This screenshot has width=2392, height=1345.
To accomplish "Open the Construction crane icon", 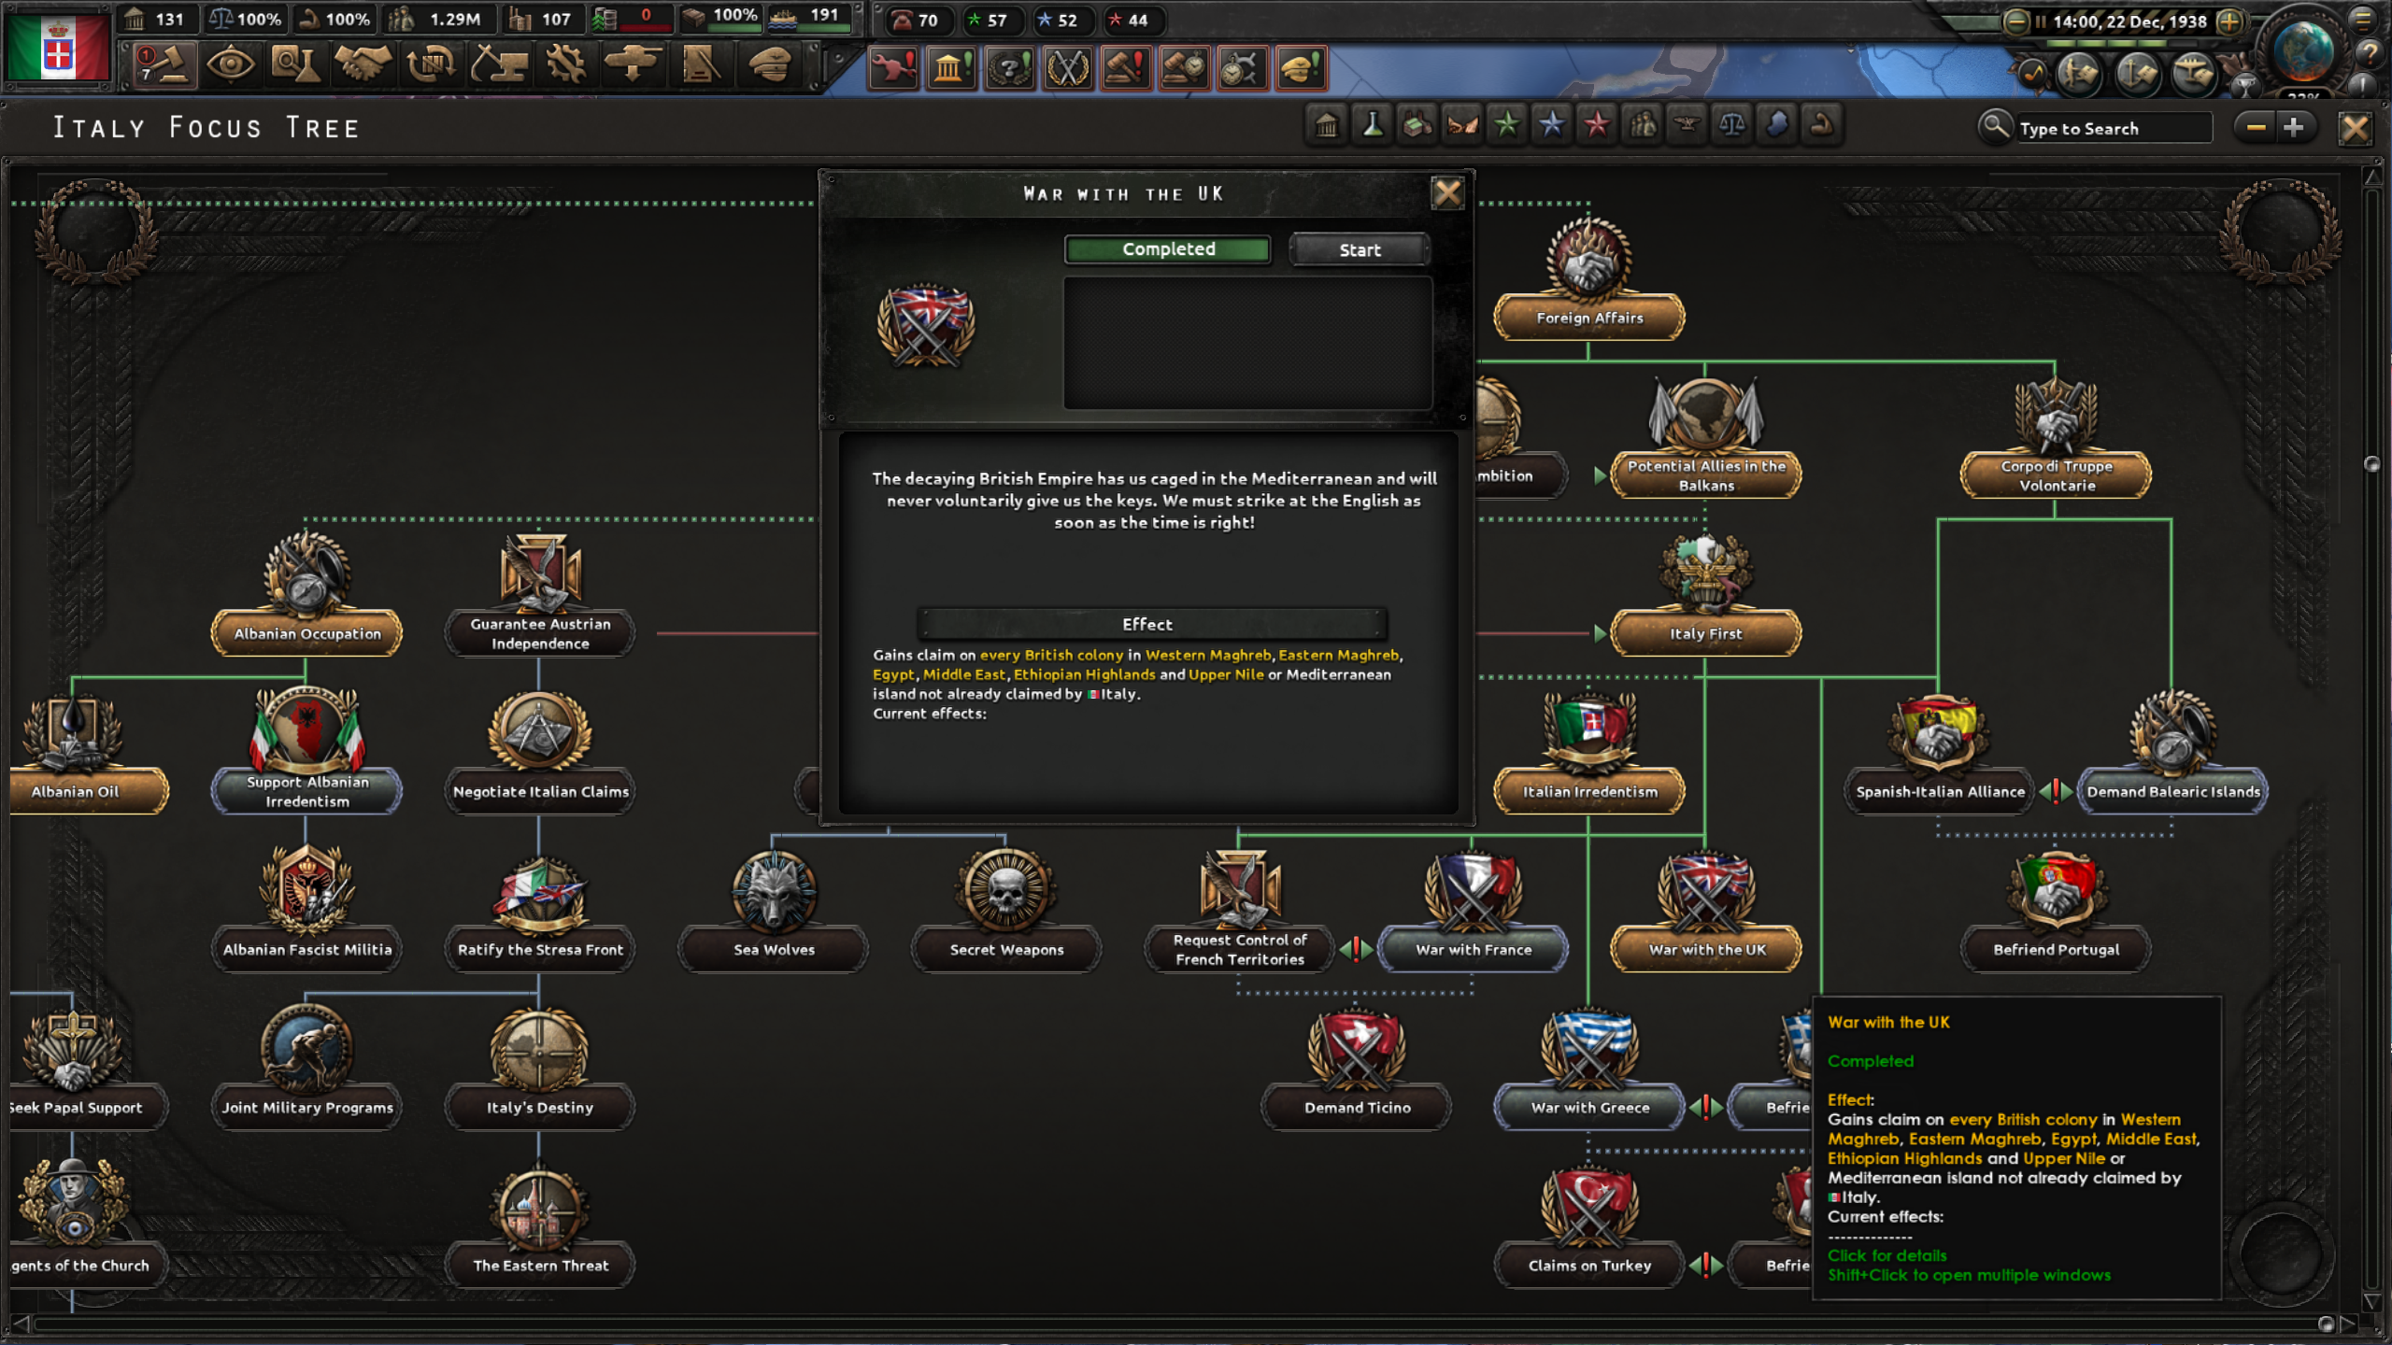I will pos(498,65).
